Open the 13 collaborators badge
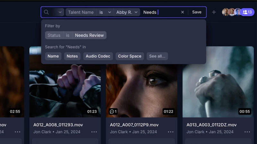Viewport: 257px width, 144px height. (x=247, y=12)
